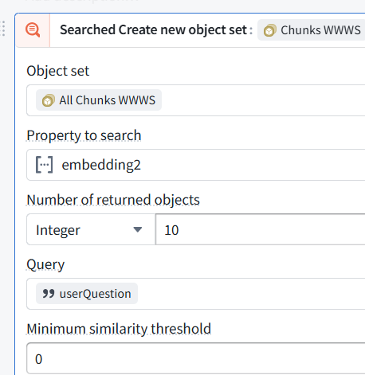Select the All Chunks WWWS tag
This screenshot has width=365, height=375.
[x=99, y=100]
